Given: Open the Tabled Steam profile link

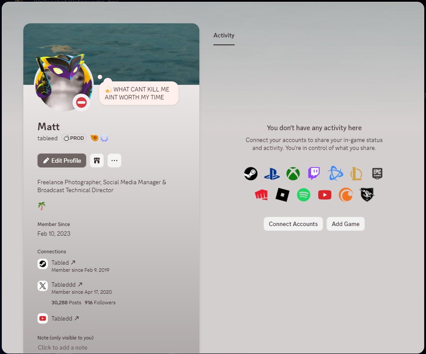Looking at the screenshot, I should (63, 263).
